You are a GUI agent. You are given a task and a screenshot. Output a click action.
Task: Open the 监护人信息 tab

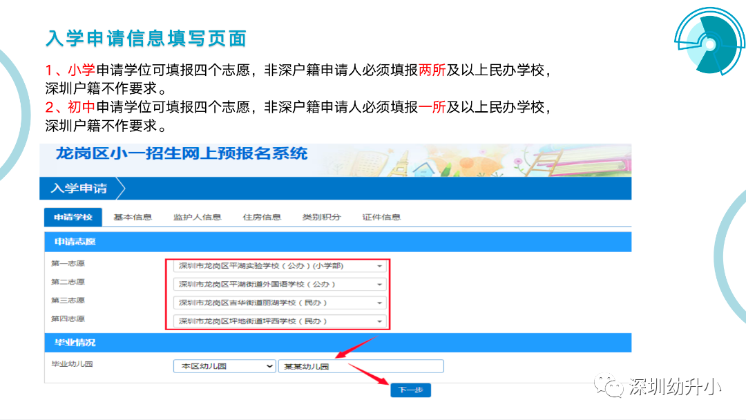197,218
